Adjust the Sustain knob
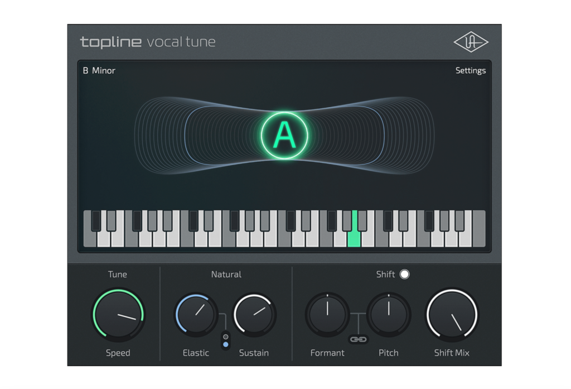Viewport: 571px width, 389px height. click(x=254, y=314)
